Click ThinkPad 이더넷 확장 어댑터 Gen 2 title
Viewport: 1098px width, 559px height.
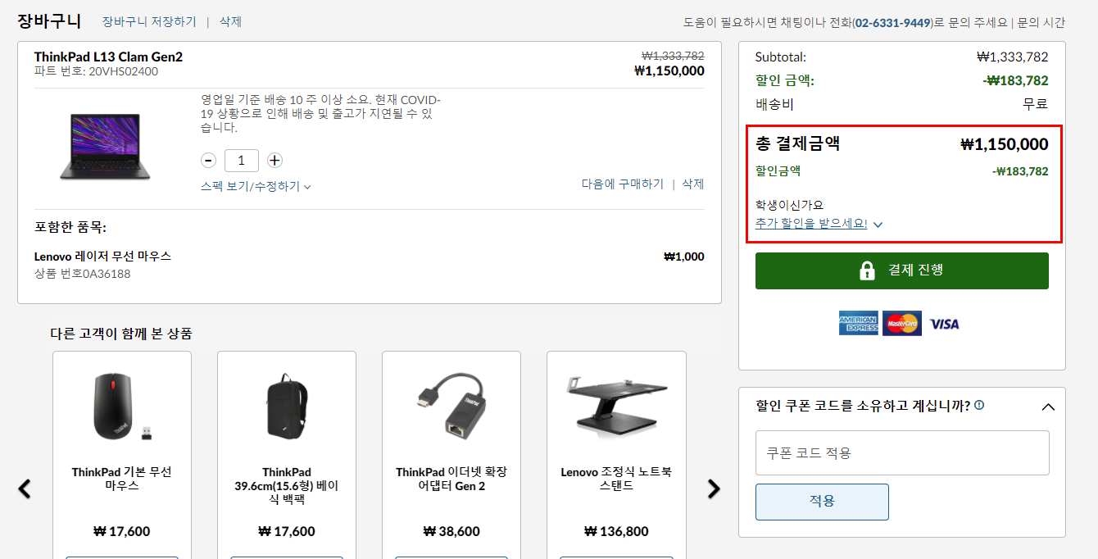click(451, 479)
